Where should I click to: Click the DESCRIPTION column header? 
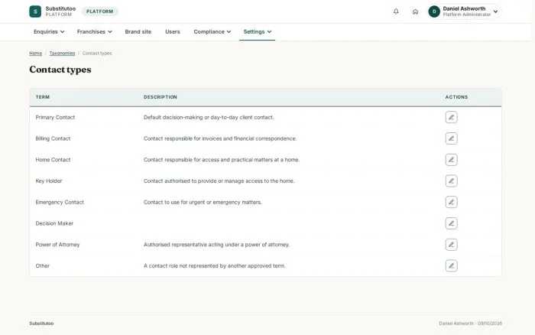(160, 97)
